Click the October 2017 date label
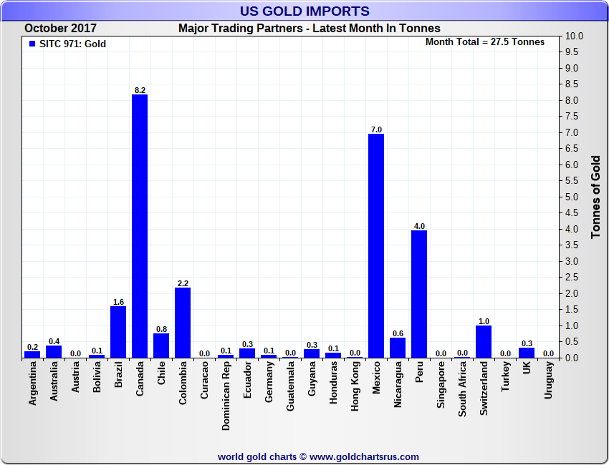 [60, 29]
